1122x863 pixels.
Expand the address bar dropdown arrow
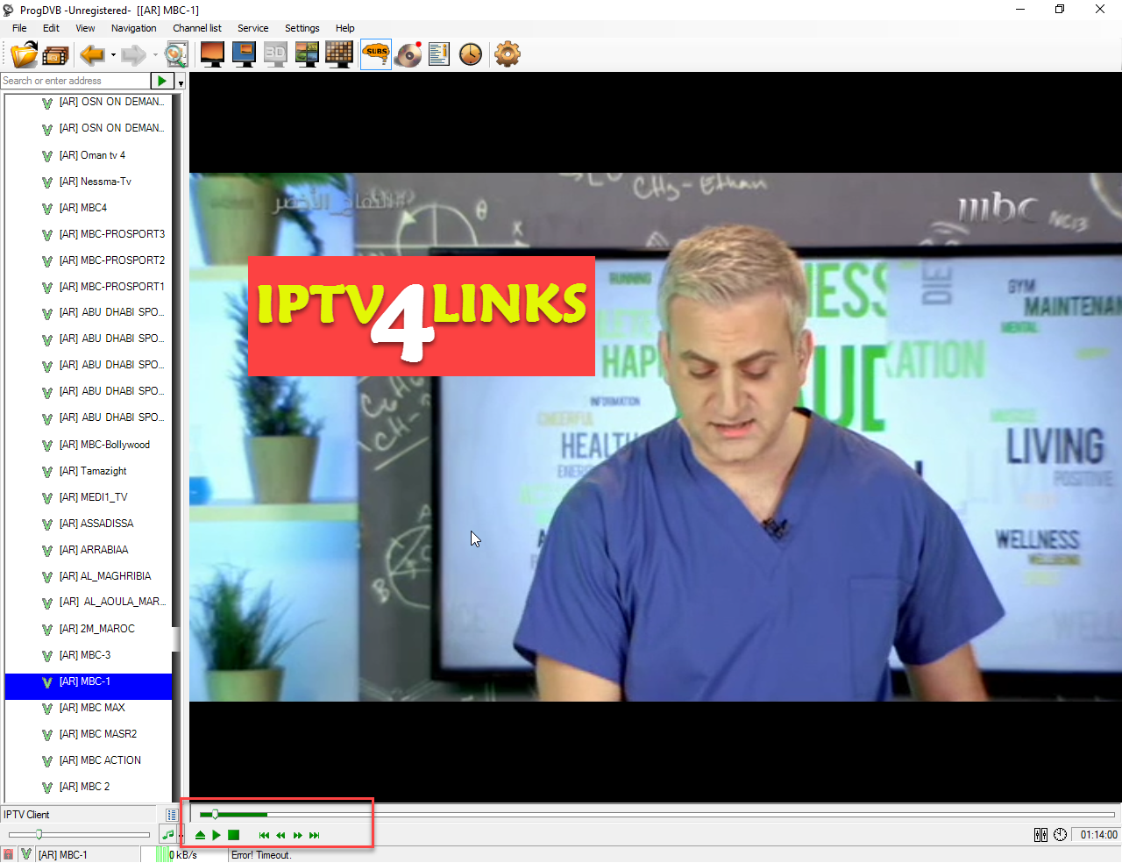(x=181, y=82)
